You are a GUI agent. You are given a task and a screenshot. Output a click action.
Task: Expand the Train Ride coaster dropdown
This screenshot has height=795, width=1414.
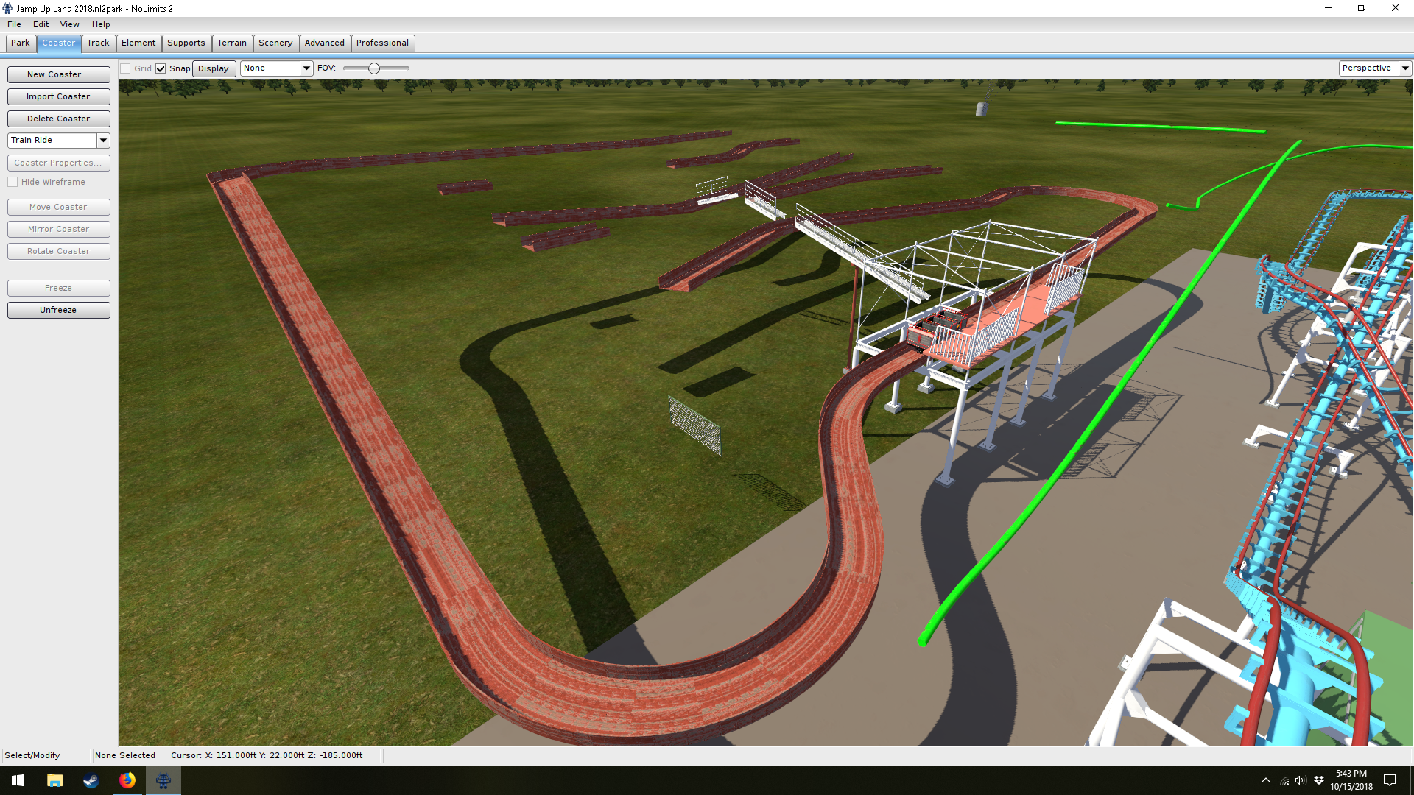coord(103,140)
